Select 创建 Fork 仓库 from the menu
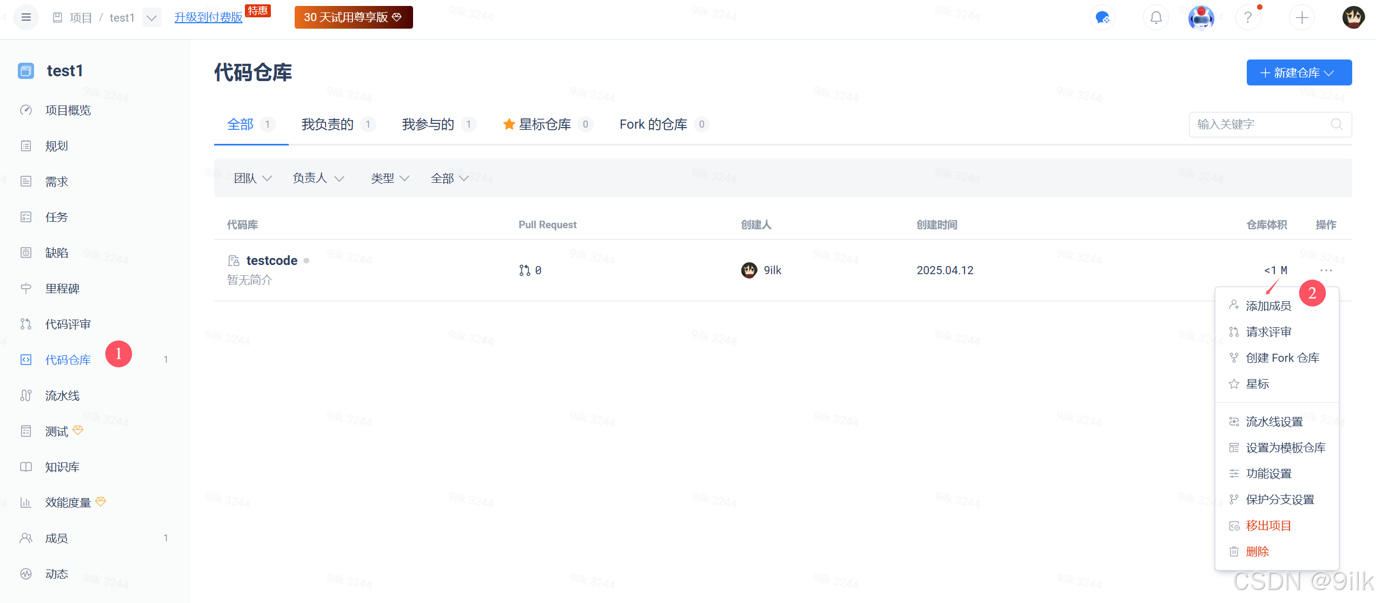The height and width of the screenshot is (603, 1376). pos(1282,358)
